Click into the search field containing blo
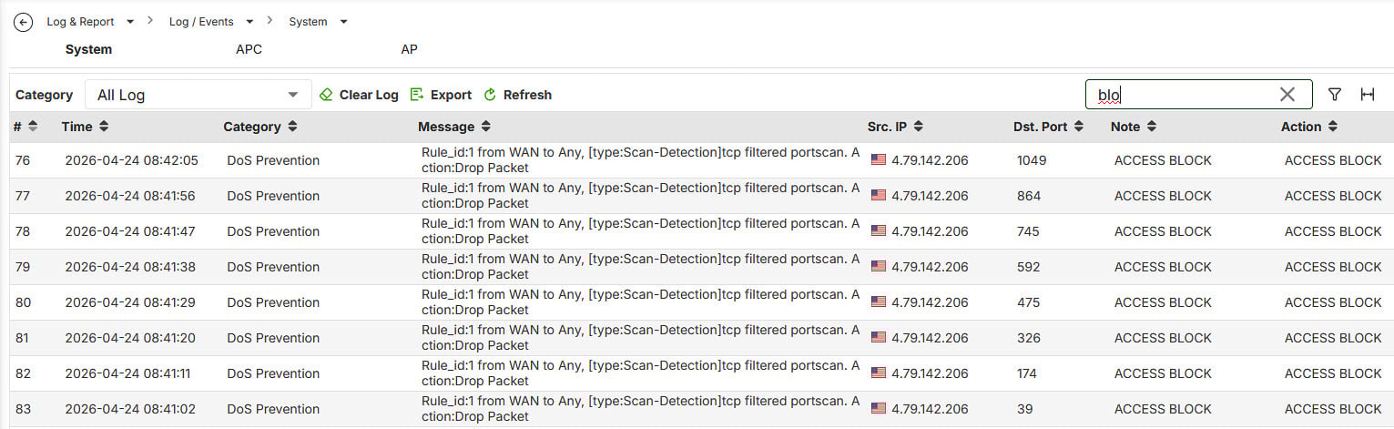 point(1184,95)
